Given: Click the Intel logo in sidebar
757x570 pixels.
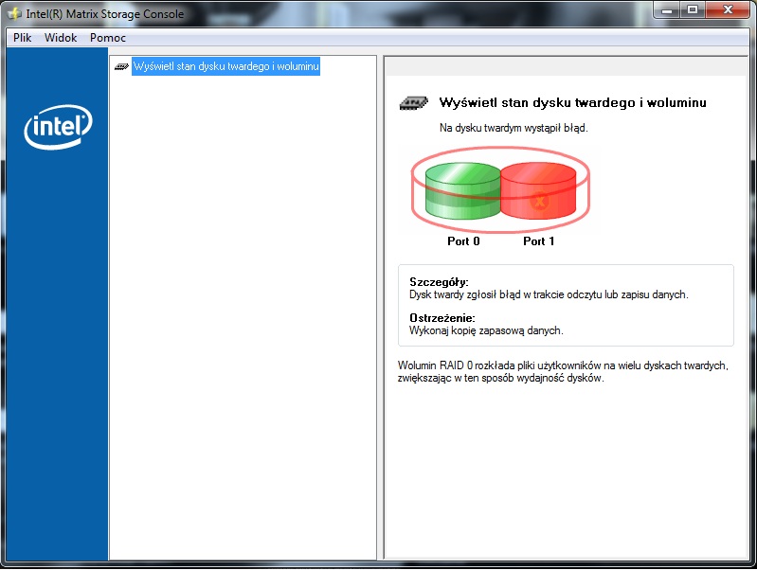Looking at the screenshot, I should tap(58, 127).
